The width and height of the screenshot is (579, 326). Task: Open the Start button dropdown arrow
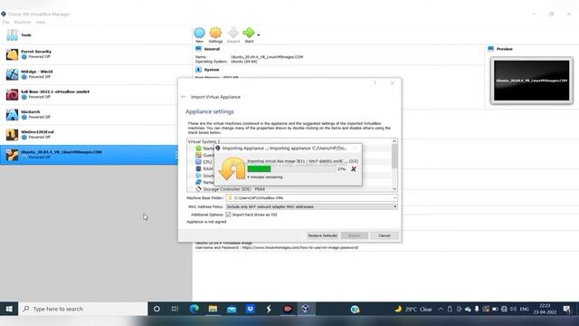tap(259, 35)
